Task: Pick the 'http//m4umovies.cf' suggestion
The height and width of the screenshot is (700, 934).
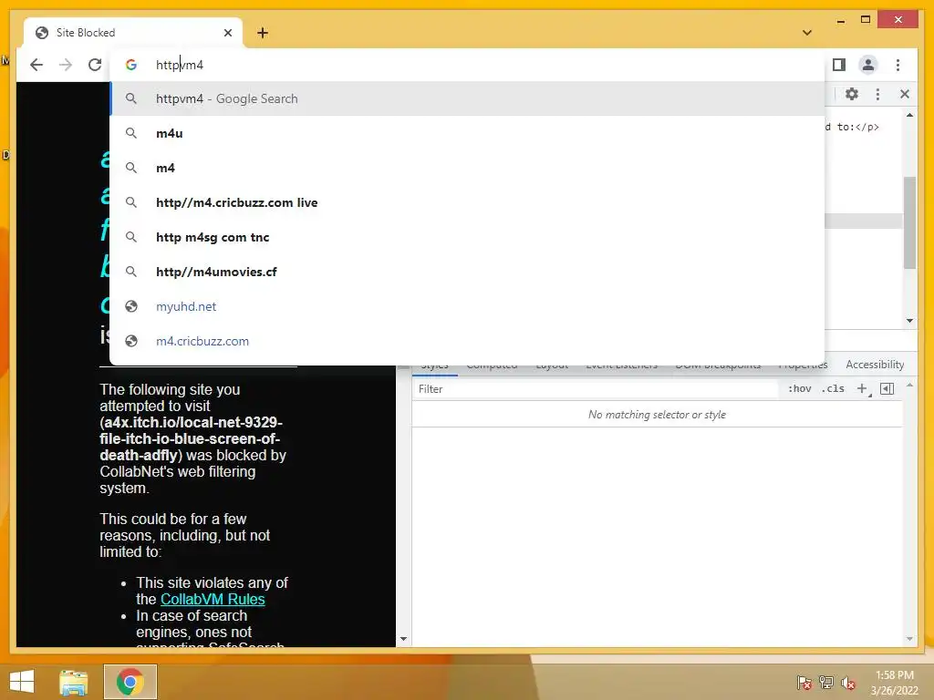Action: pyautogui.click(x=468, y=272)
